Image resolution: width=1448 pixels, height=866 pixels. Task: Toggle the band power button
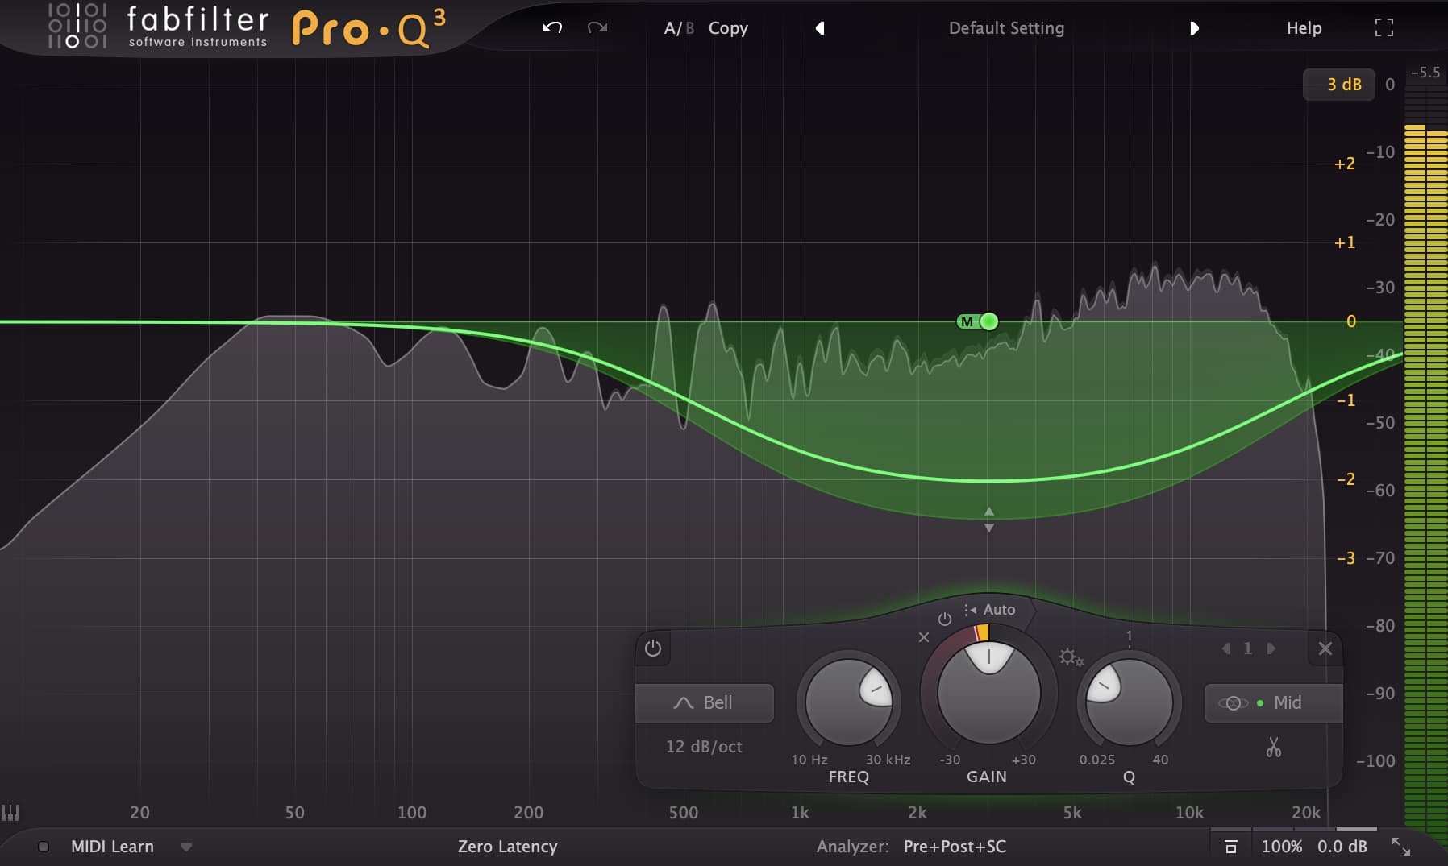coord(653,648)
